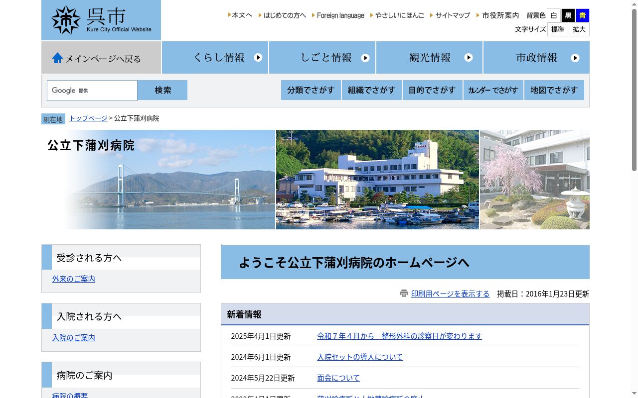Set background color to black (黒)
Screen dimensions: 638x398
click(568, 15)
